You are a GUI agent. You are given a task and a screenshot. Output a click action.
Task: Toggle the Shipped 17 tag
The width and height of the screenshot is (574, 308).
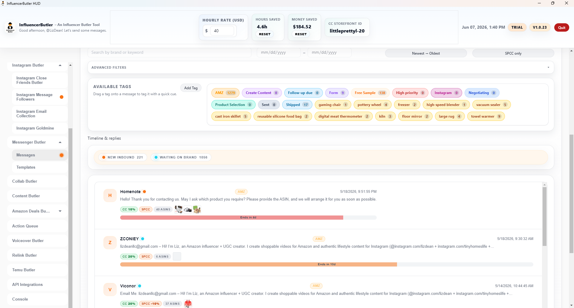click(297, 105)
